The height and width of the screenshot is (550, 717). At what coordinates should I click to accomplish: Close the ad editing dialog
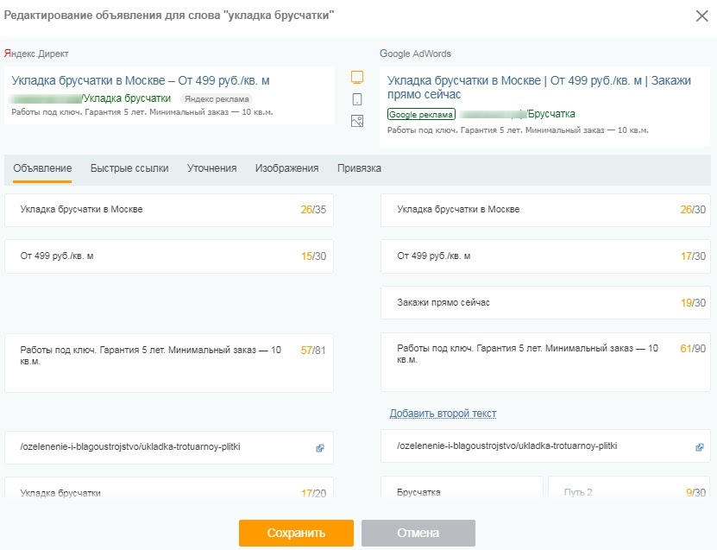pyautogui.click(x=701, y=16)
